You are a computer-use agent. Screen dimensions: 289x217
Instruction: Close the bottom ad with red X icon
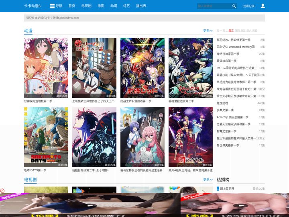point(2,190)
